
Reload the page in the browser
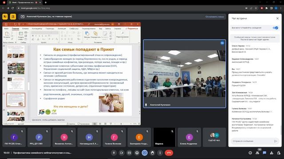tap(13, 8)
